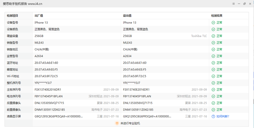This screenshot has width=254, height=128.
Task: Click 正常 result in 前置摄像头 row
Action: 219,110
